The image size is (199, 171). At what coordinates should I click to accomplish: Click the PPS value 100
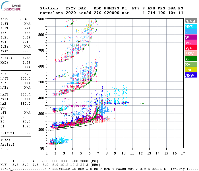point(161,13)
